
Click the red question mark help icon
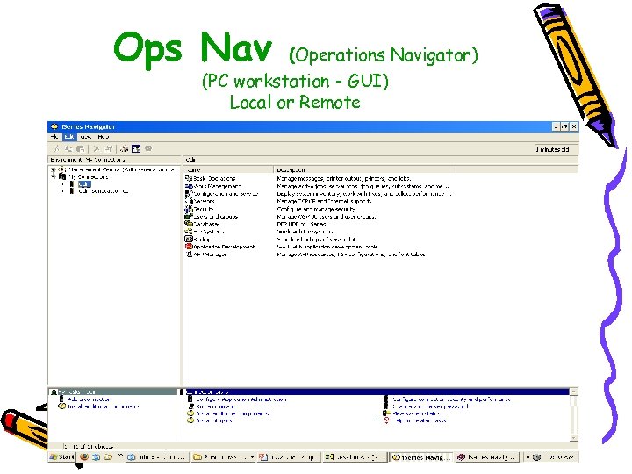tap(386, 420)
